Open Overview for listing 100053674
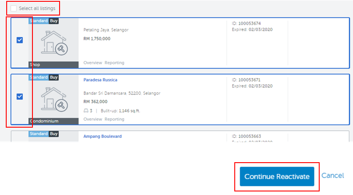Viewport: 353px width, 195px height. (93, 63)
